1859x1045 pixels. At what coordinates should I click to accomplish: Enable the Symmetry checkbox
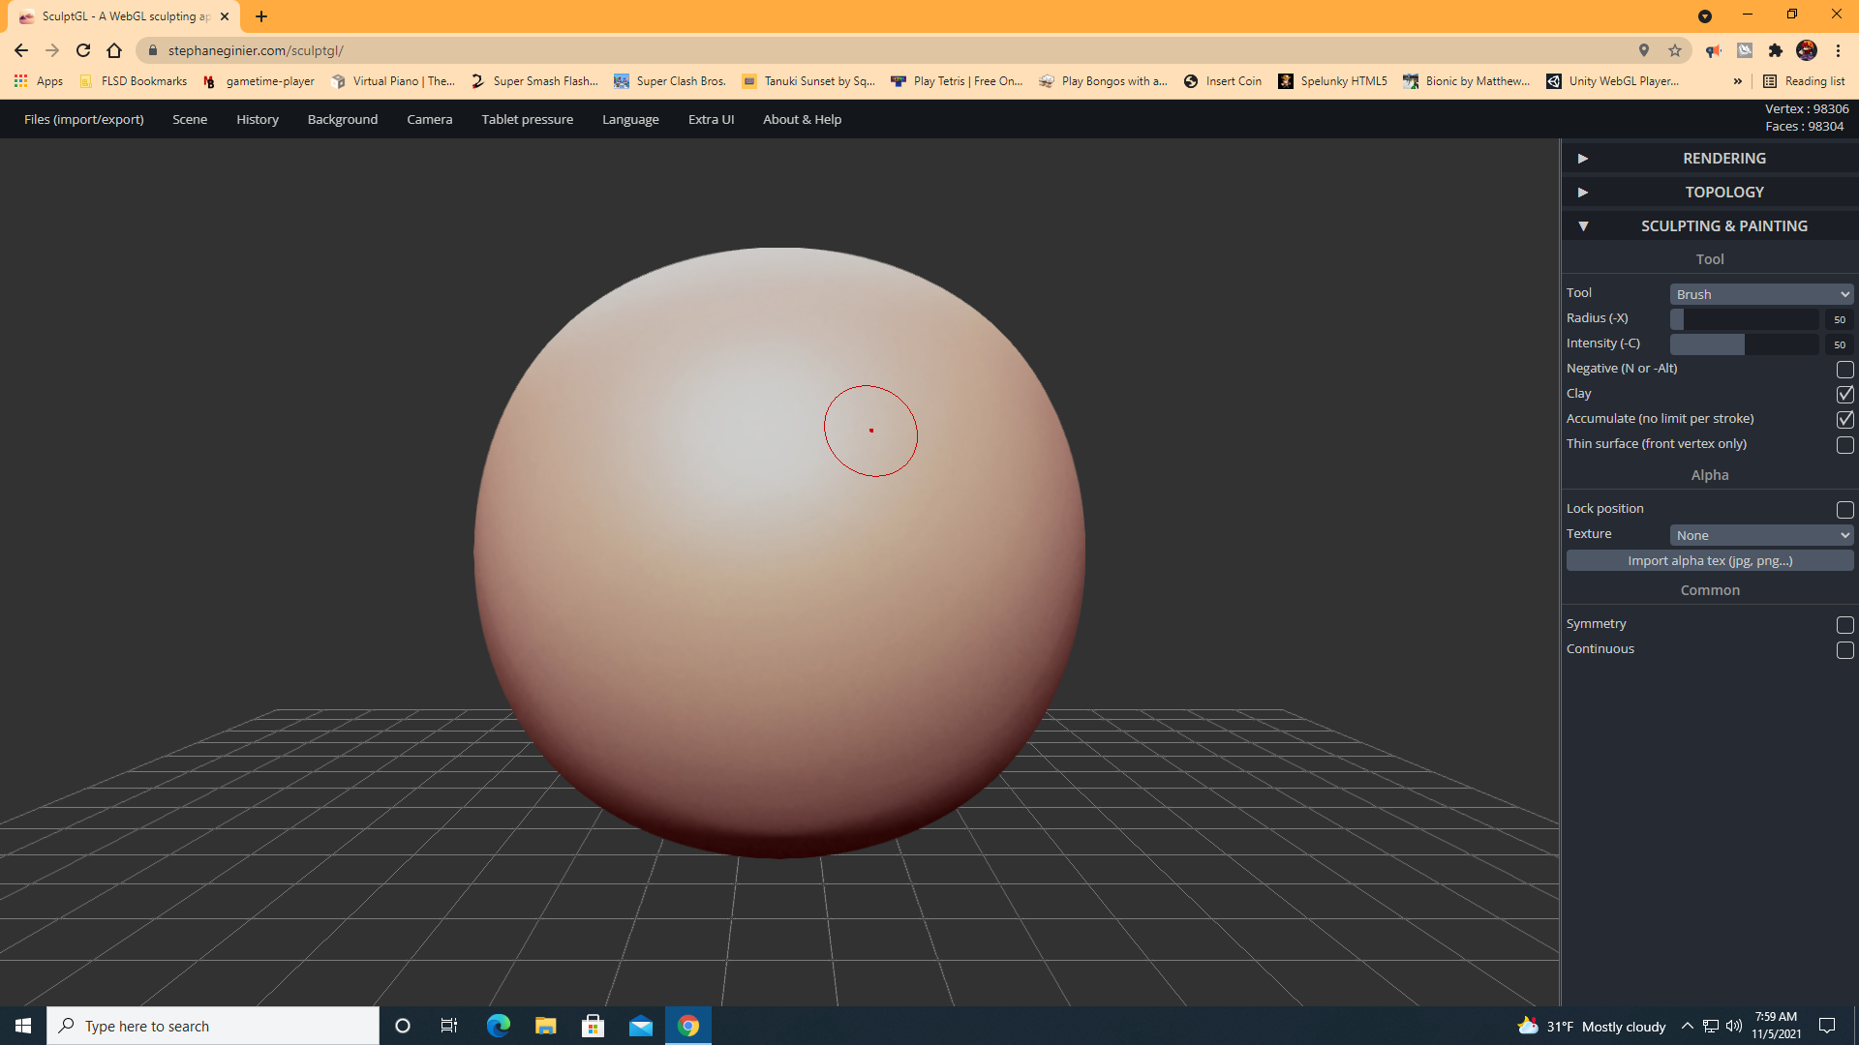(x=1844, y=625)
